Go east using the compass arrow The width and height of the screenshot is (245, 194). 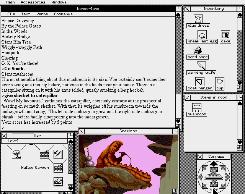[x=227, y=177]
